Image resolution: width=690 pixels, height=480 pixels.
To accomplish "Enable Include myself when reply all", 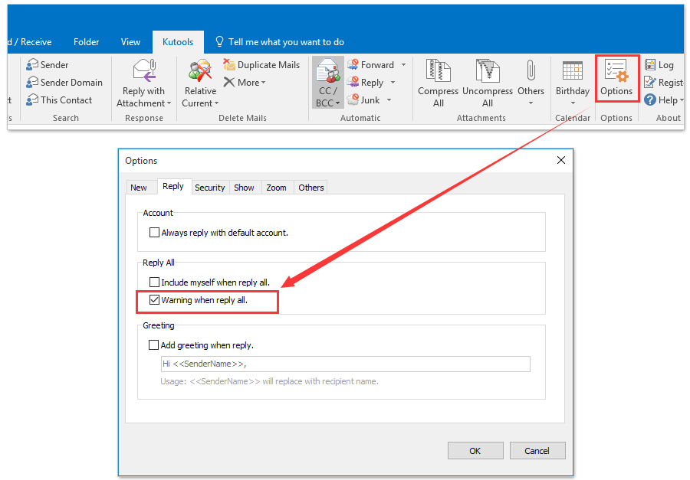I will tap(154, 282).
